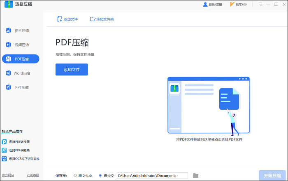288x181 pixels.
Task: Switch to 视频压缩 tab
Action: (21, 45)
